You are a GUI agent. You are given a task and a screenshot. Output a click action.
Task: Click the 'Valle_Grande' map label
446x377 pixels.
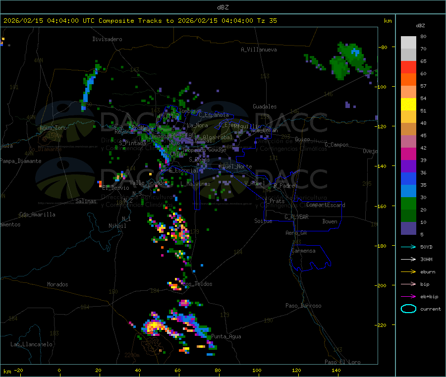[x=148, y=182]
